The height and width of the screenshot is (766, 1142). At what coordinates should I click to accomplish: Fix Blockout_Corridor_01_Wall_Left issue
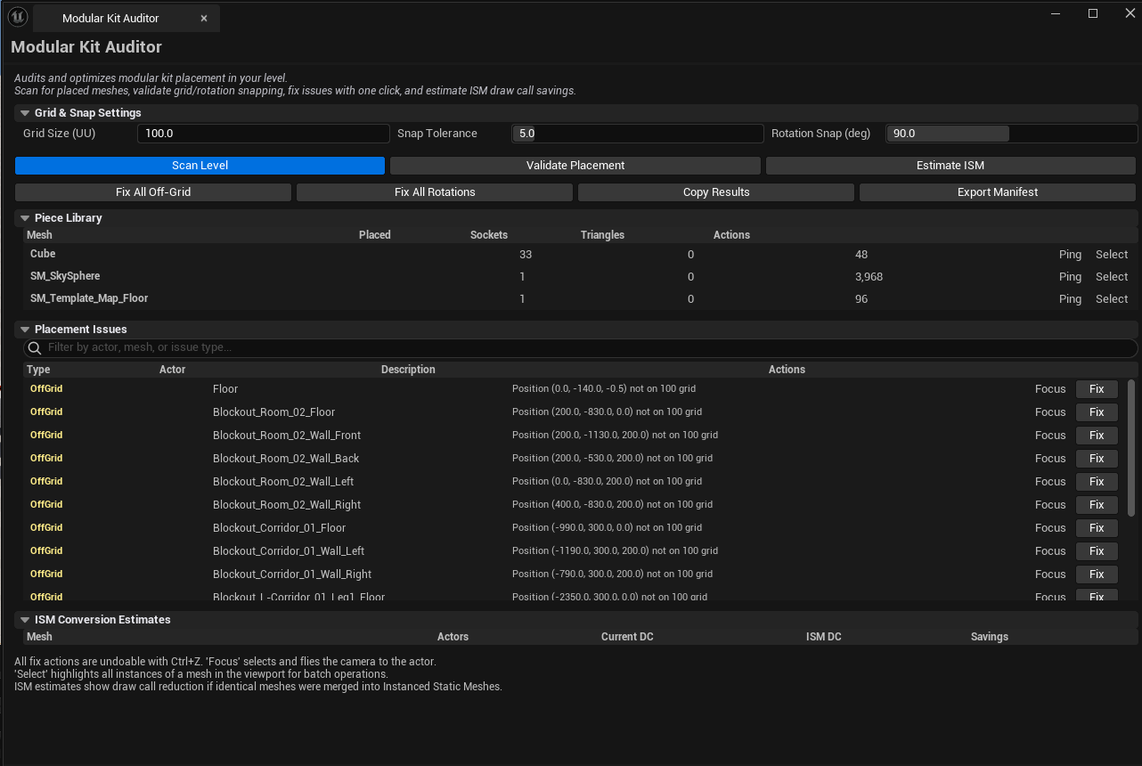tap(1097, 551)
